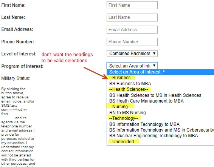Click the Email Address label
This screenshot has height=167, width=214.
(17, 29)
